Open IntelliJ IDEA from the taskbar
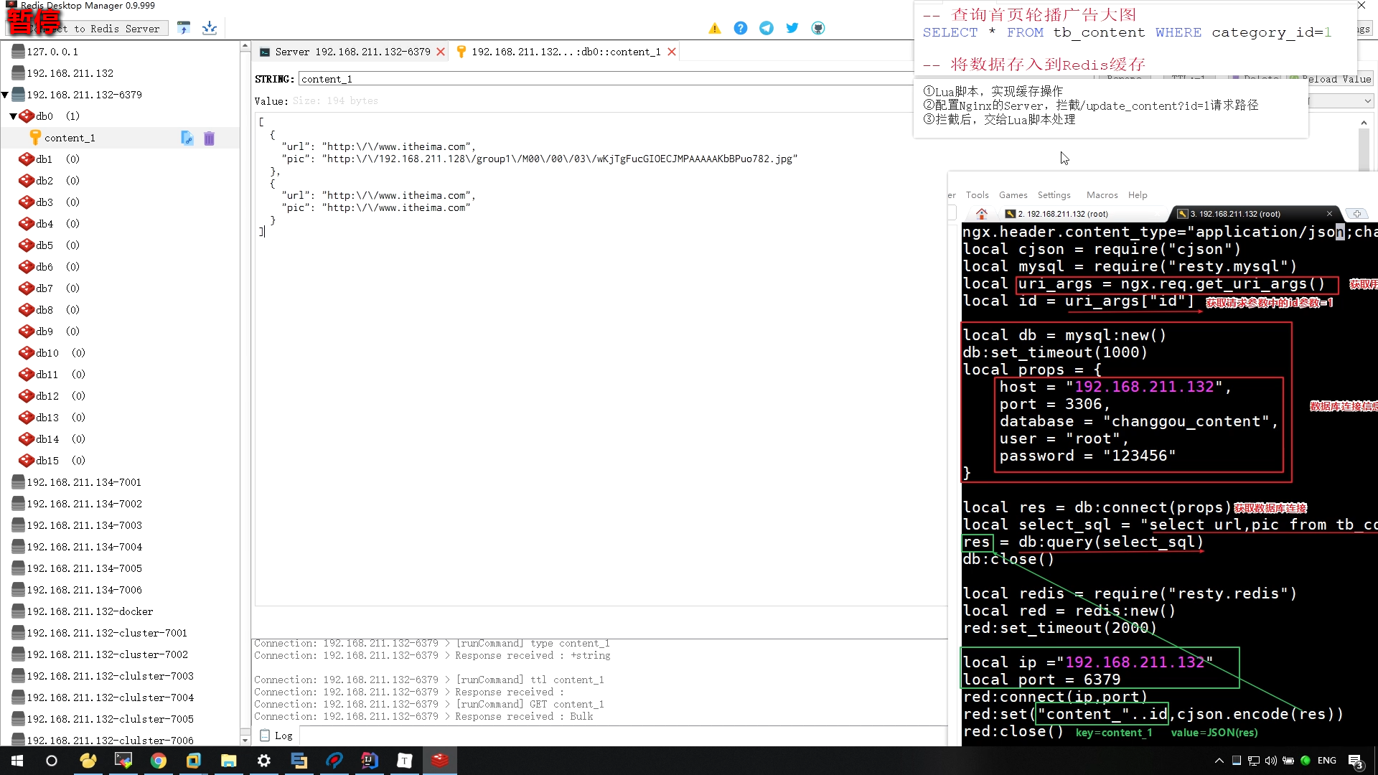This screenshot has height=775, width=1378. (370, 761)
